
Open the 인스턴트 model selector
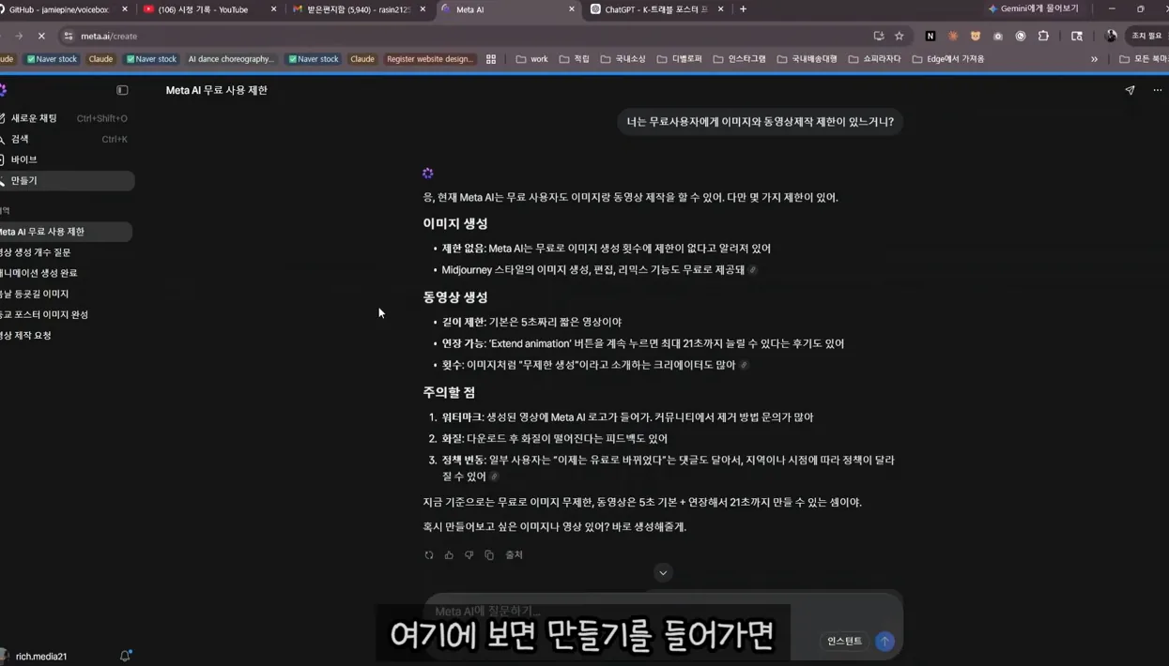pyautogui.click(x=845, y=641)
